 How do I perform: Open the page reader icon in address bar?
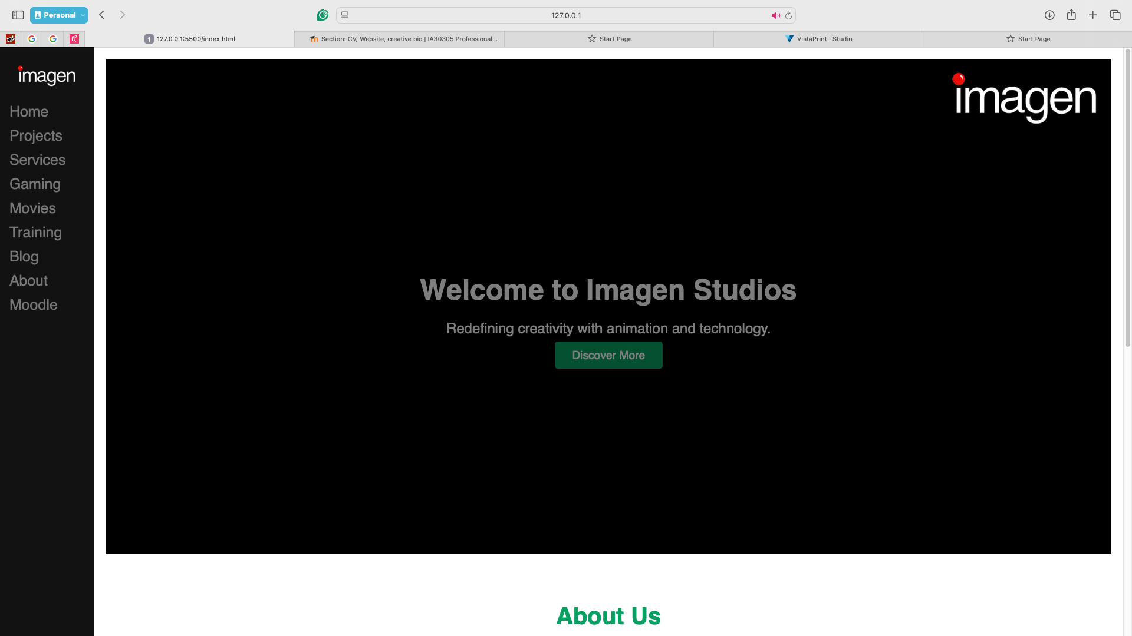(345, 15)
